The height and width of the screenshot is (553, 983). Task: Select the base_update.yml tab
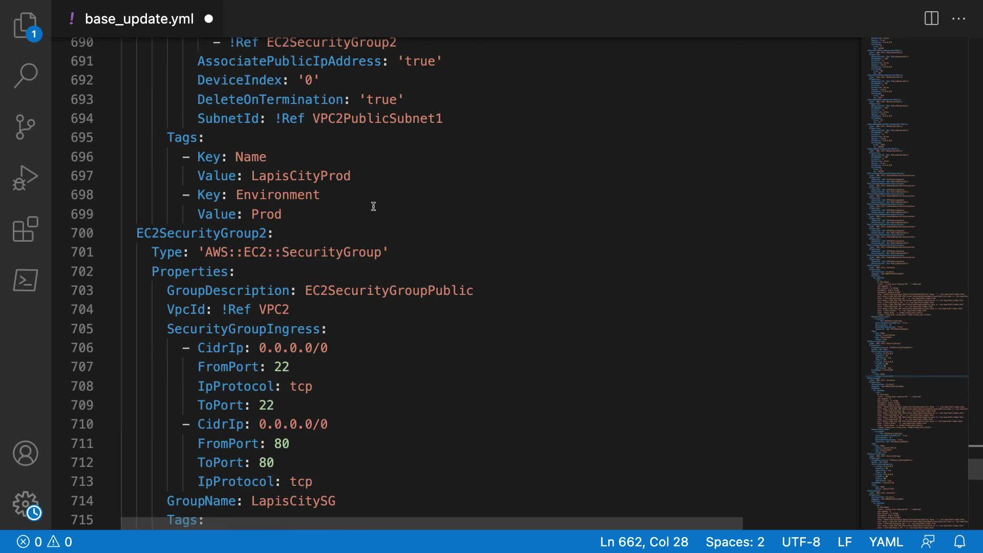[x=139, y=19]
